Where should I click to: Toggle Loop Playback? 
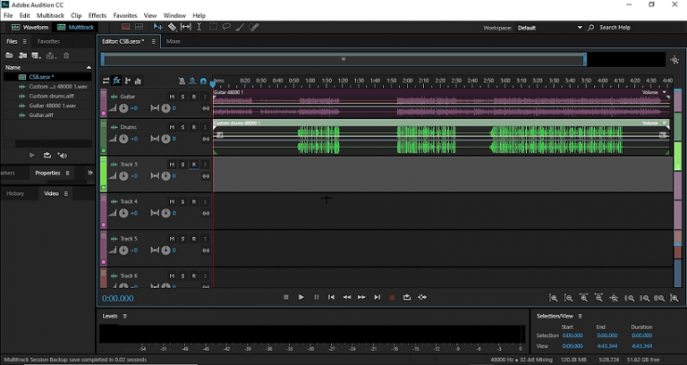(407, 297)
